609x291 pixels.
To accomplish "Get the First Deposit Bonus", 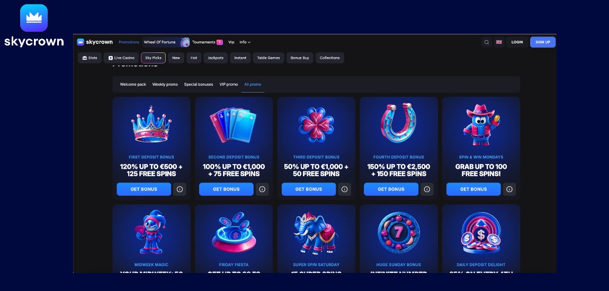I will [x=144, y=189].
